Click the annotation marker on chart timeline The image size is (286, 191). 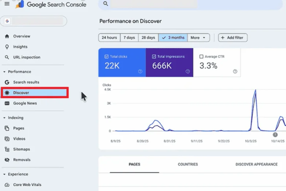point(275,135)
